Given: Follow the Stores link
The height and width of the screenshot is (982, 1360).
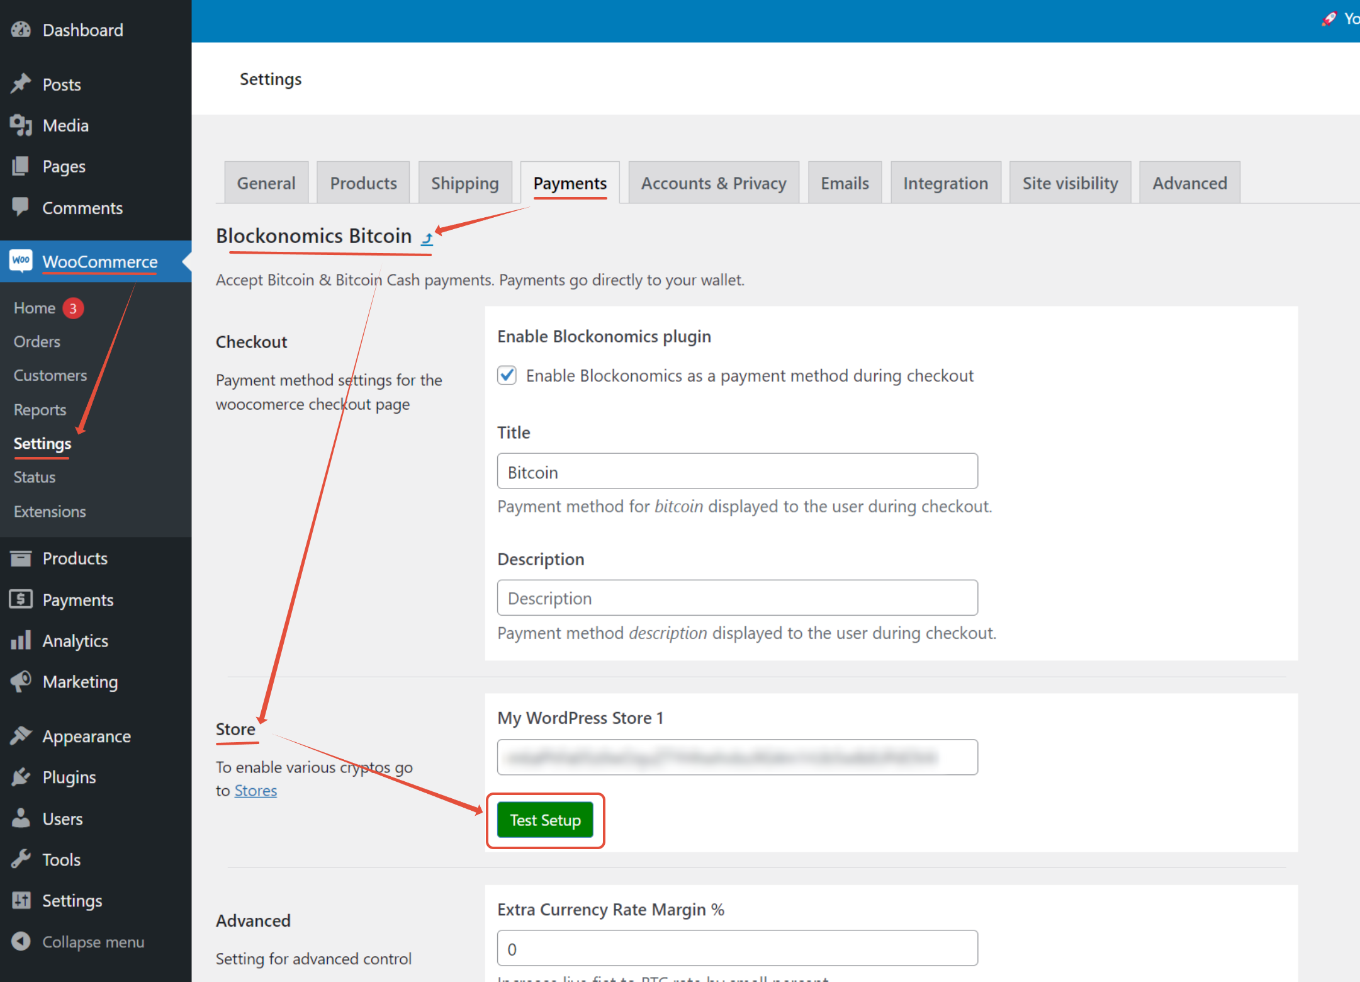Looking at the screenshot, I should [256, 791].
